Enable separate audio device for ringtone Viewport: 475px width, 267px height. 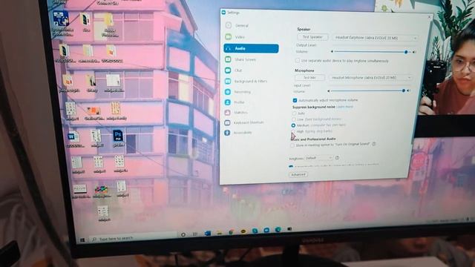coord(298,61)
